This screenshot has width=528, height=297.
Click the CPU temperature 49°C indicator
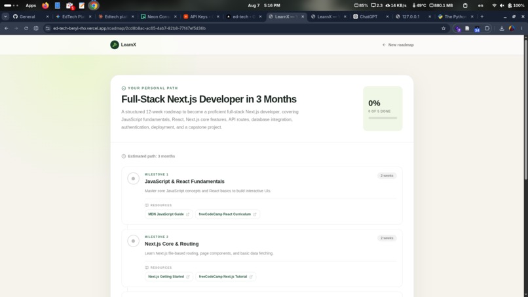point(419,5)
